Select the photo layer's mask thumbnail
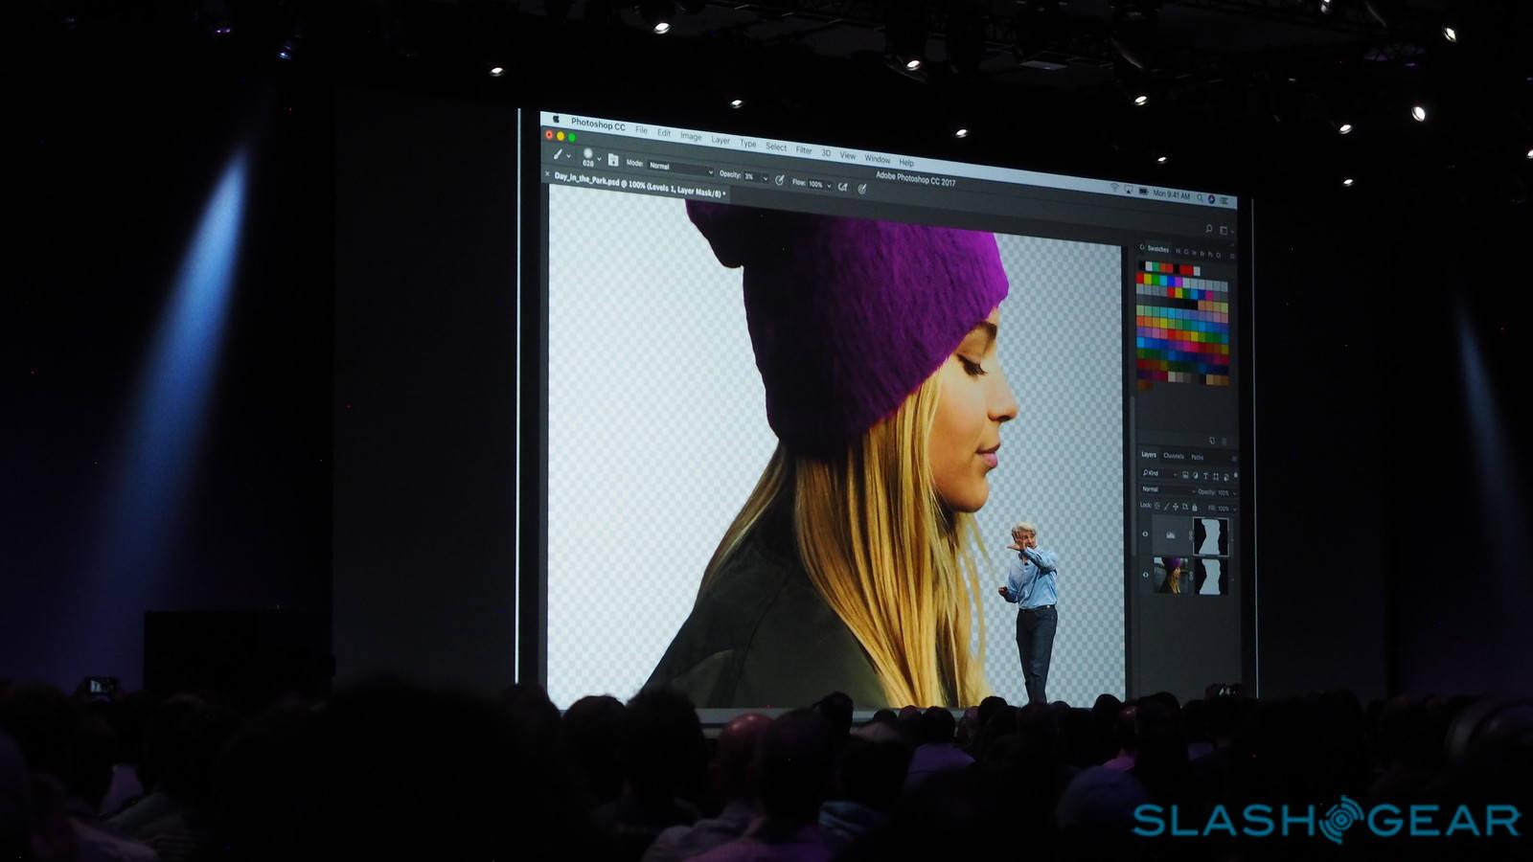The height and width of the screenshot is (862, 1533). point(1211,577)
